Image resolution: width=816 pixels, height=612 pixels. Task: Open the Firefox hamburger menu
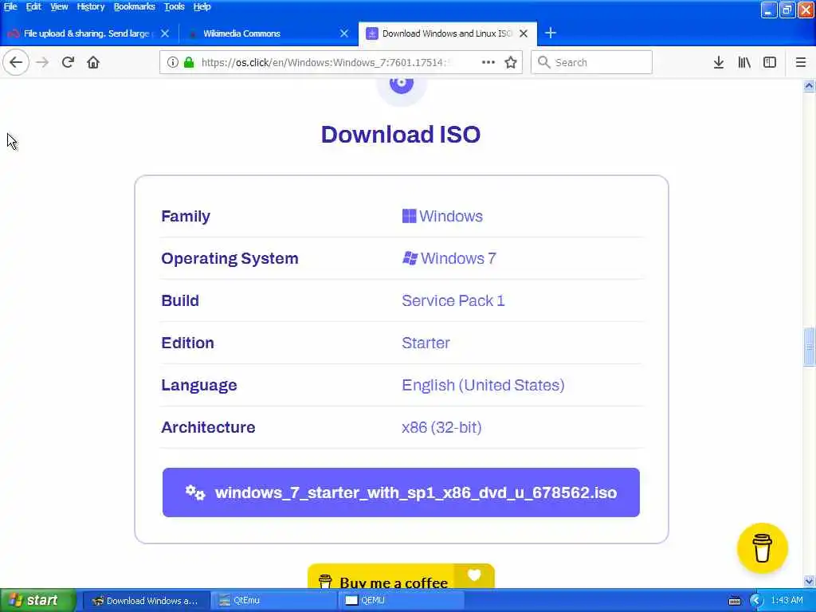pos(801,62)
